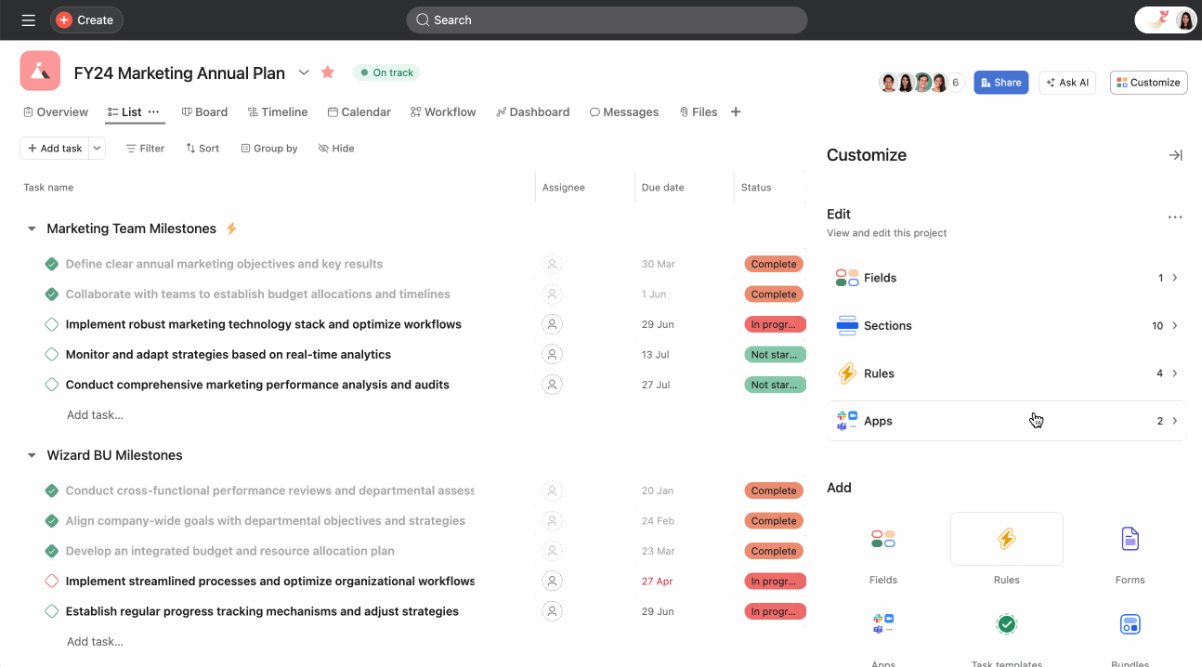The image size is (1202, 667).
Task: Expand the Sections row in Edit
Action: click(x=1006, y=326)
